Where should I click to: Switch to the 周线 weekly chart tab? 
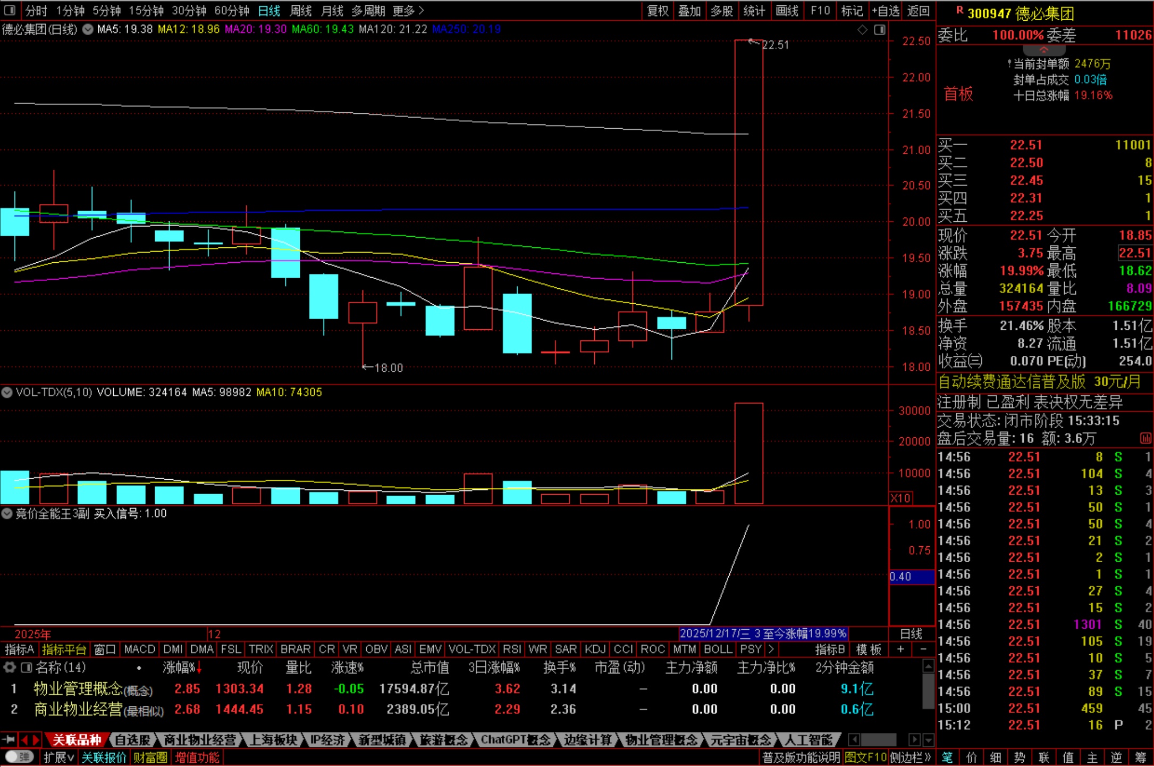[301, 10]
